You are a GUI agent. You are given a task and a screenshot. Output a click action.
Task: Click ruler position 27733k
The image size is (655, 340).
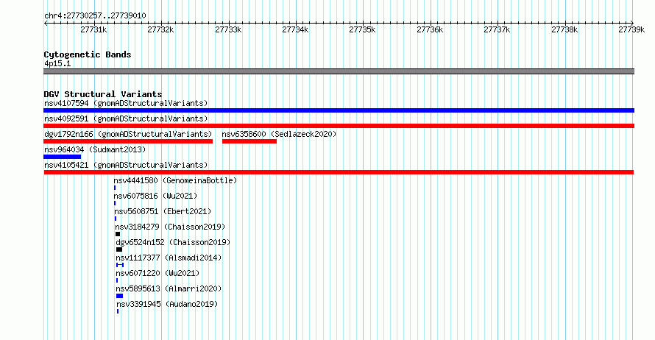click(x=228, y=29)
